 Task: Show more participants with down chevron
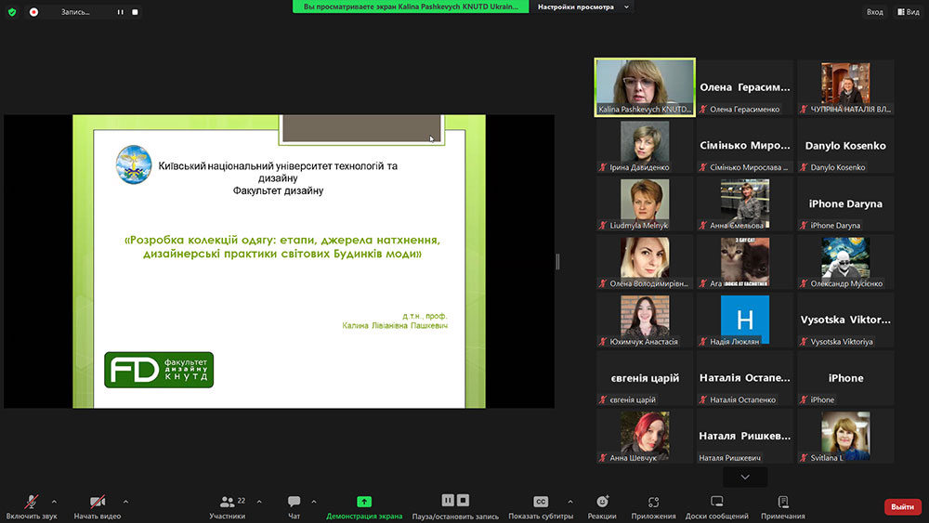[745, 477]
